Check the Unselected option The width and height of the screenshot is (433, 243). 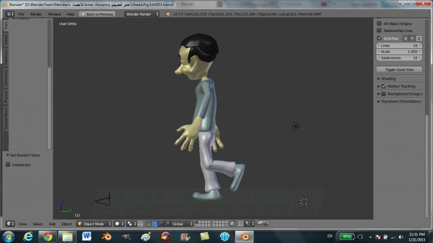(x=8, y=165)
